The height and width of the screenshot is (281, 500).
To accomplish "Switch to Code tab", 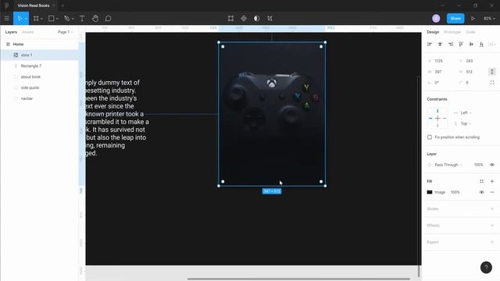I will (470, 32).
